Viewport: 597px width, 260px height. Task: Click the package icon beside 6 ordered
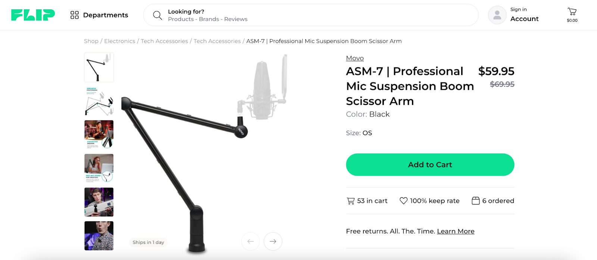pos(475,201)
